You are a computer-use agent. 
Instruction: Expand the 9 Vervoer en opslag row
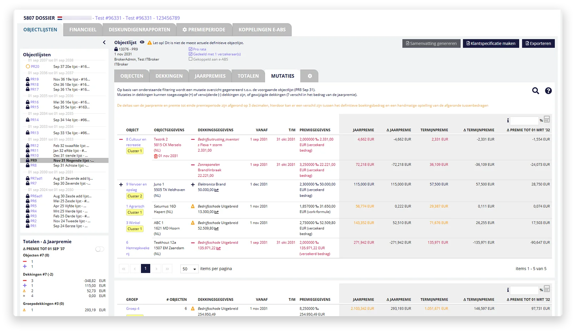coord(121,185)
